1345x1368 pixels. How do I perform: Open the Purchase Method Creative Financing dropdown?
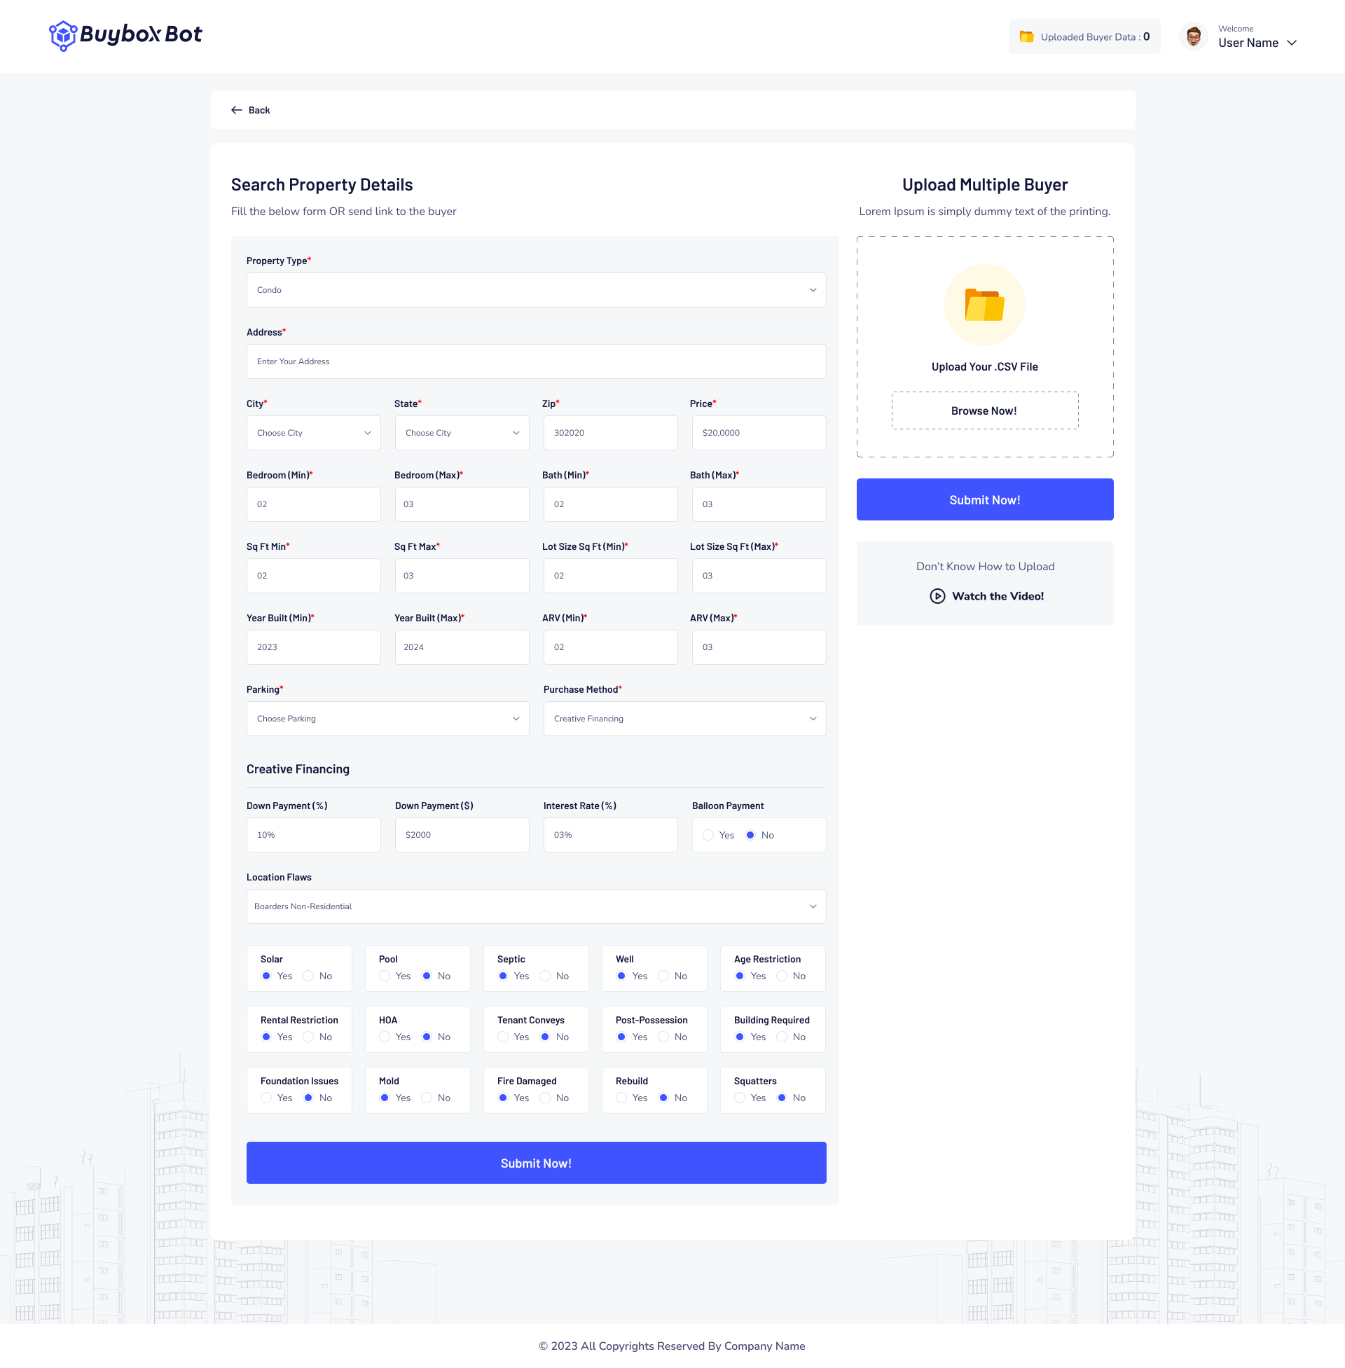click(x=684, y=718)
